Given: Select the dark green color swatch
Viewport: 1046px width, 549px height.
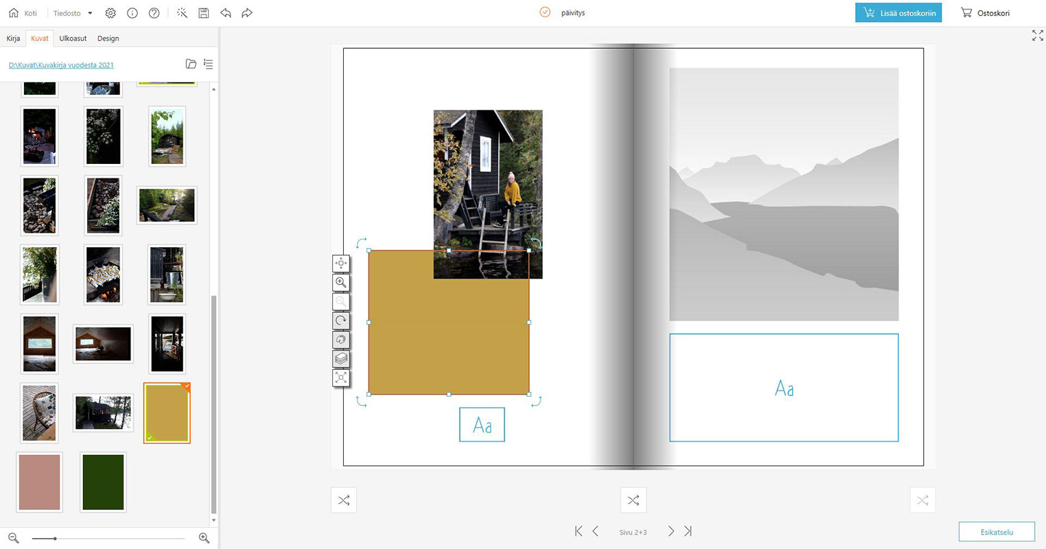Looking at the screenshot, I should pyautogui.click(x=103, y=482).
